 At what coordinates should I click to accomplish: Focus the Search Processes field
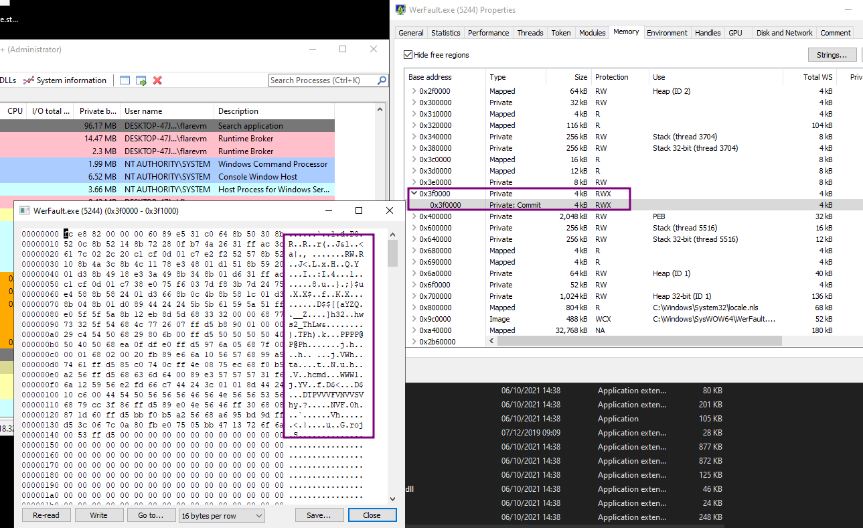[x=323, y=80]
